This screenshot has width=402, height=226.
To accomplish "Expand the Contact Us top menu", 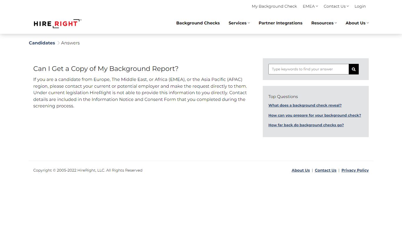I will click(x=336, y=6).
